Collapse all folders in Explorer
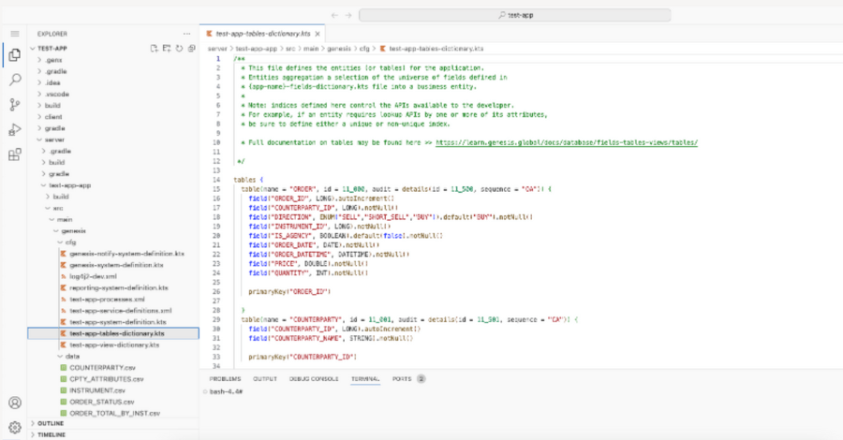The image size is (843, 440). [x=190, y=48]
